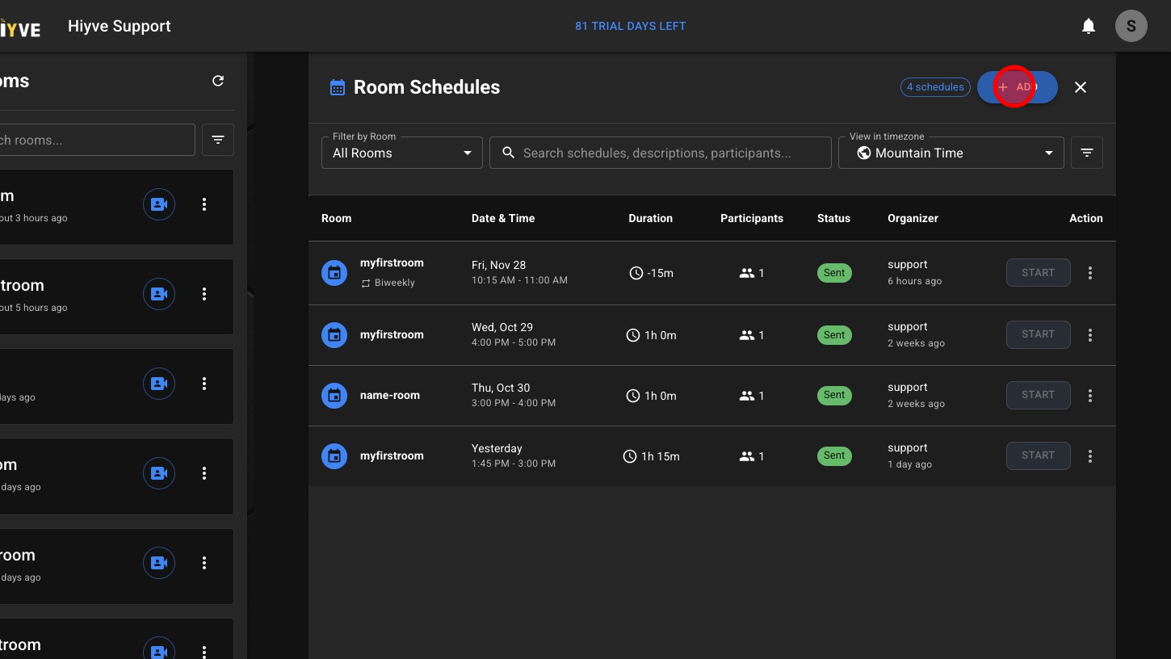Click the 81 Trial Days Left link
This screenshot has height=659, width=1171.
pos(630,26)
